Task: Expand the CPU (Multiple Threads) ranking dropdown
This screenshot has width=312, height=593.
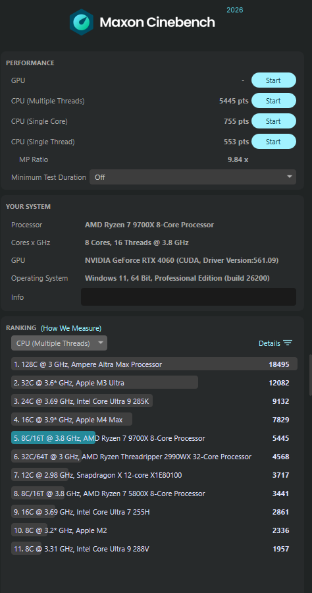Action: click(59, 343)
